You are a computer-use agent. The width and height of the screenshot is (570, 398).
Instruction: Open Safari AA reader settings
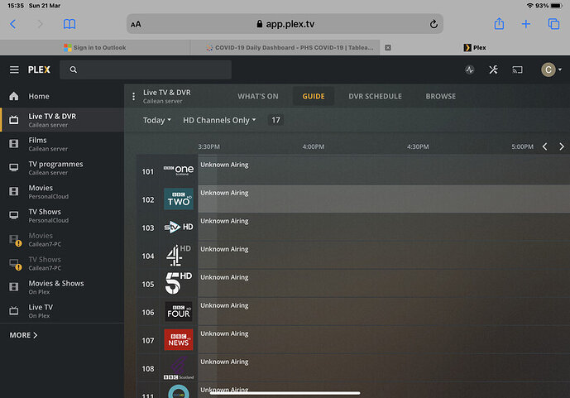pyautogui.click(x=136, y=24)
